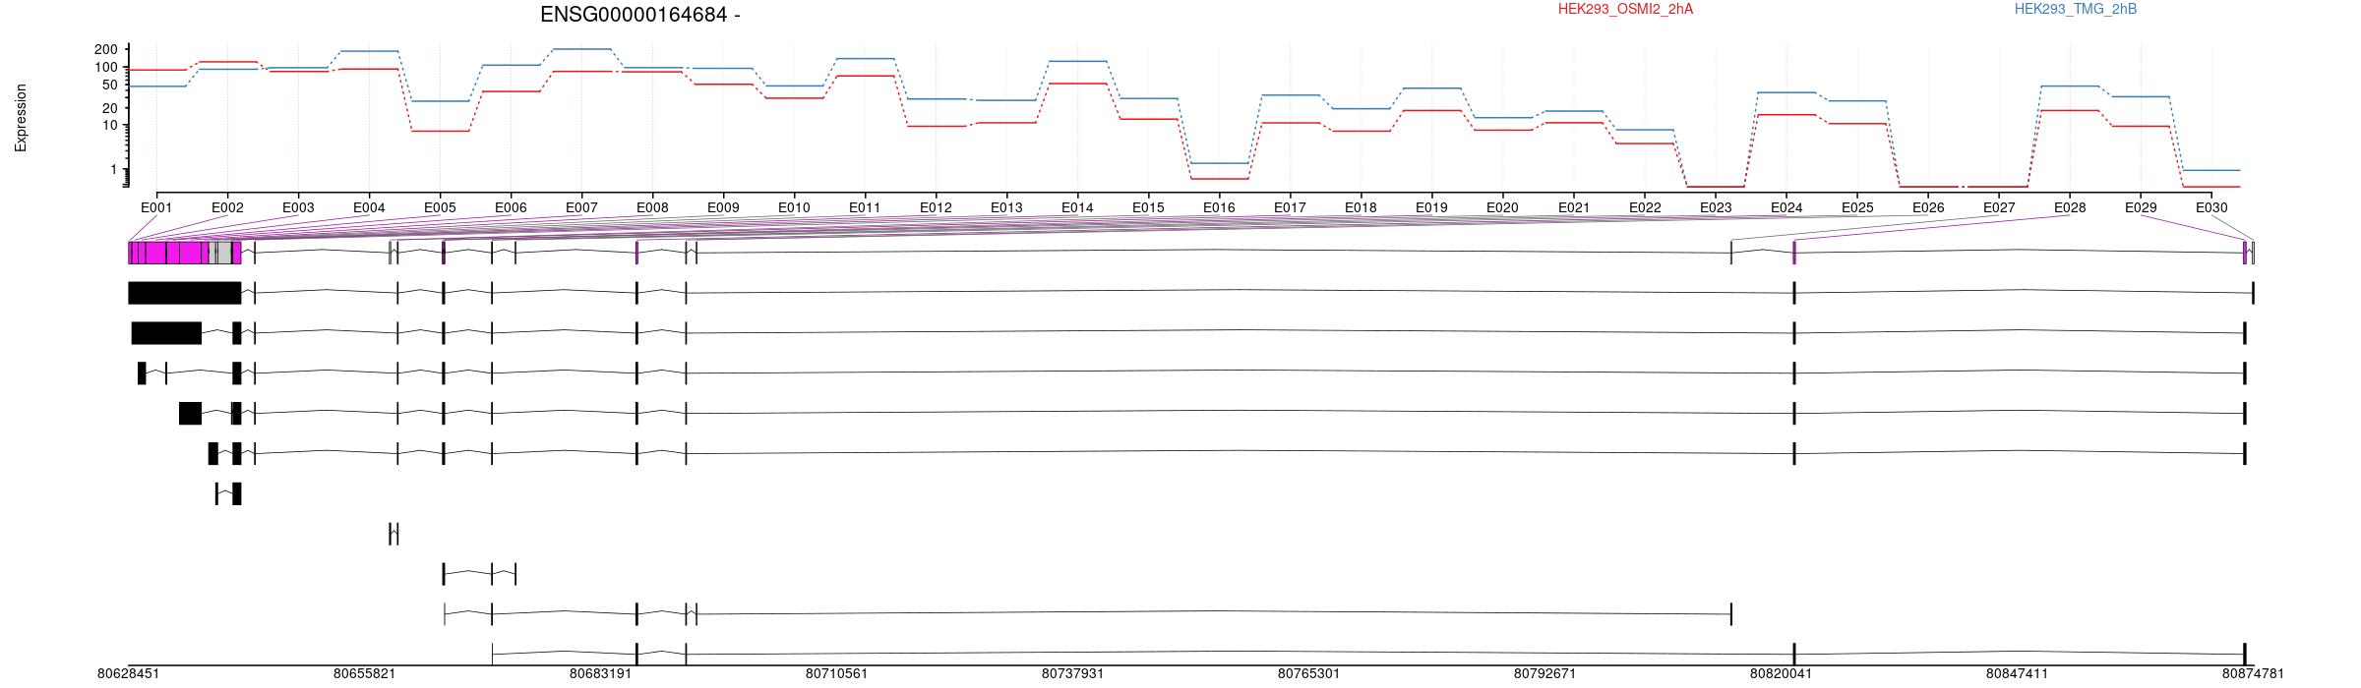The width and height of the screenshot is (2361, 688).
Task: Click exon label E011
Action: click(x=865, y=207)
